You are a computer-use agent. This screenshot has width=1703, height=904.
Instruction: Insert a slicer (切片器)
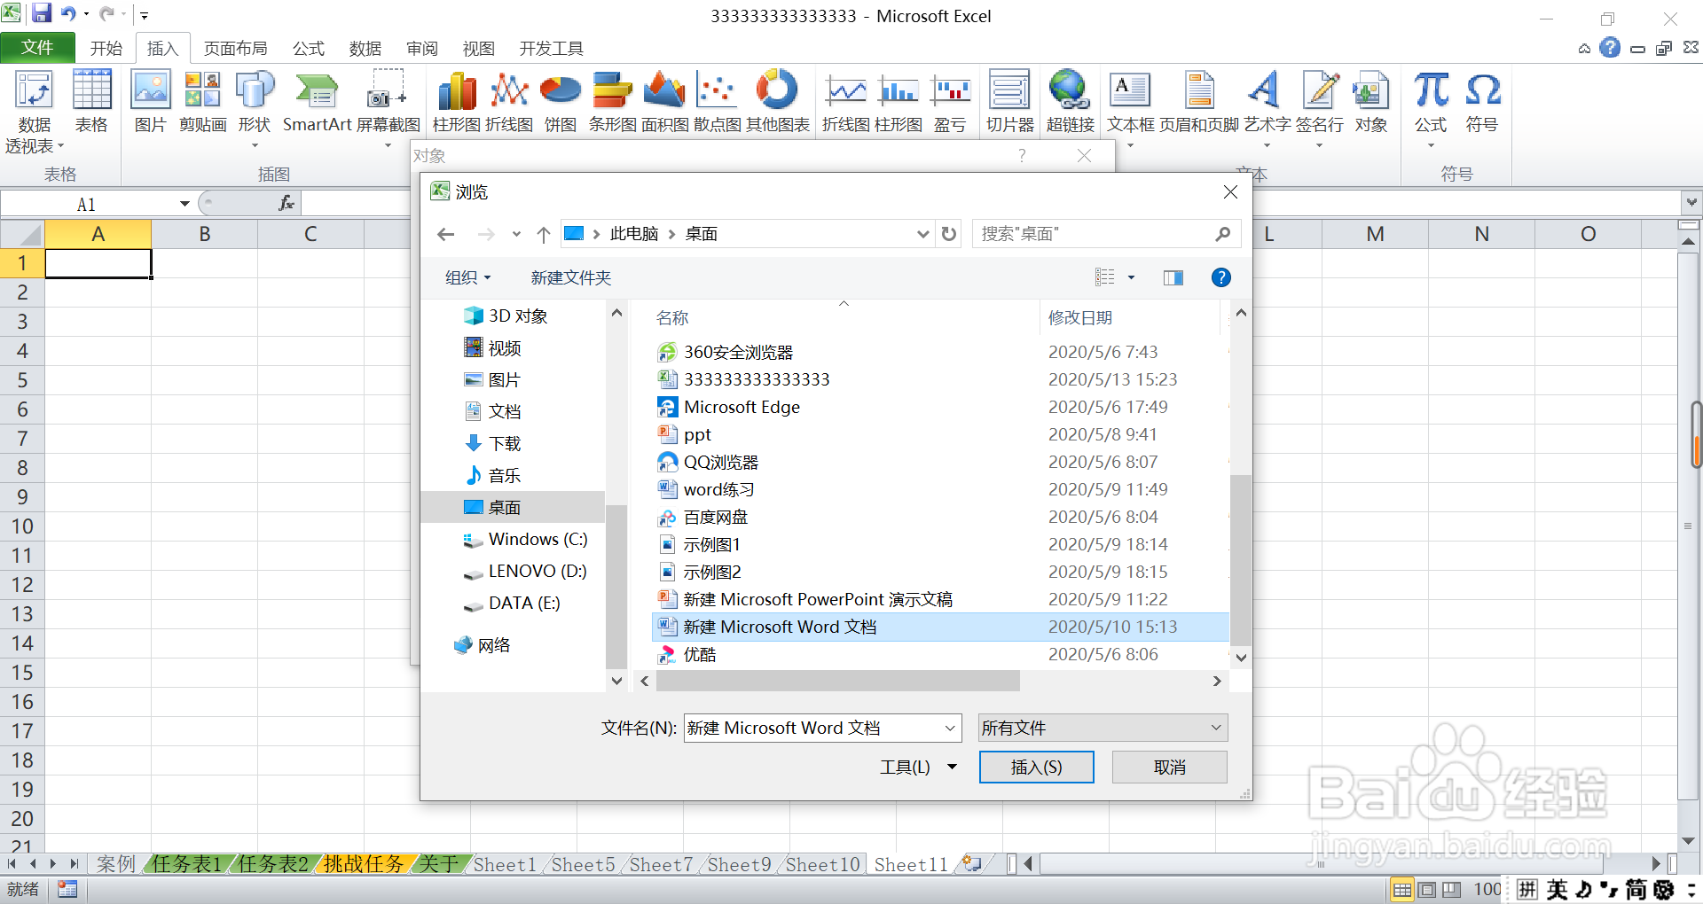1010,102
